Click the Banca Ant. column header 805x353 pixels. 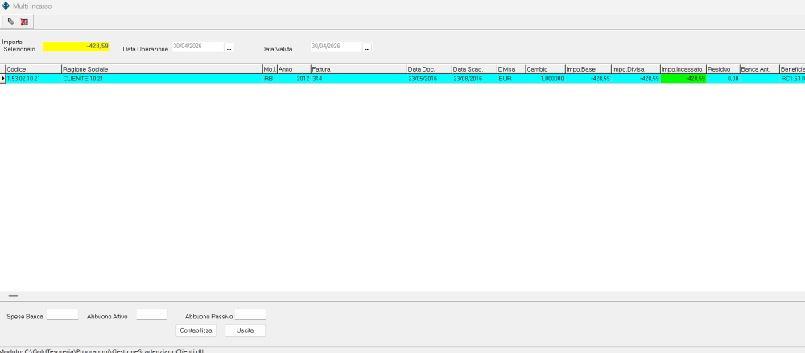(759, 69)
